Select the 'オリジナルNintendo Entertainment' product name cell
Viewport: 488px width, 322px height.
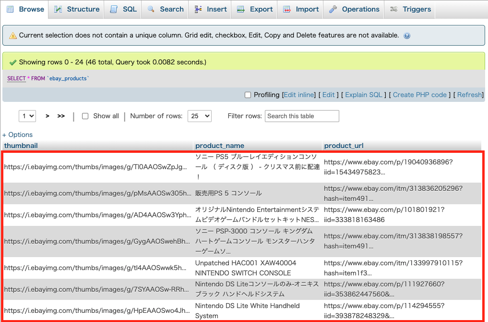[x=258, y=215]
